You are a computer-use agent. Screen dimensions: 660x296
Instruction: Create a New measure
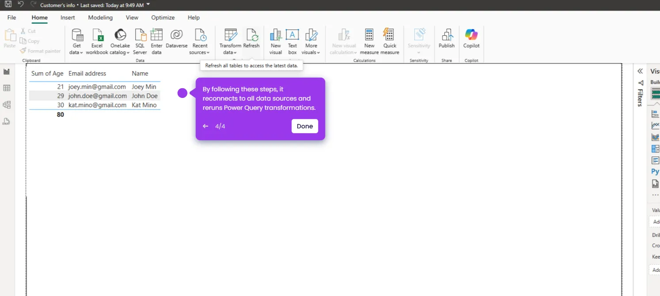point(369,41)
